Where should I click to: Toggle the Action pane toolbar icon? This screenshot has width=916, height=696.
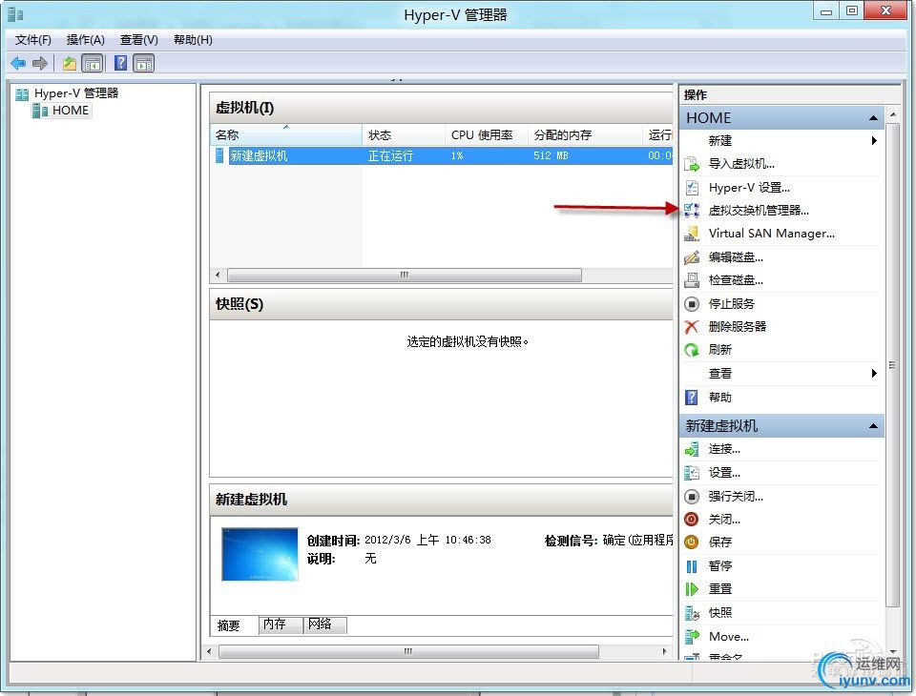point(144,63)
